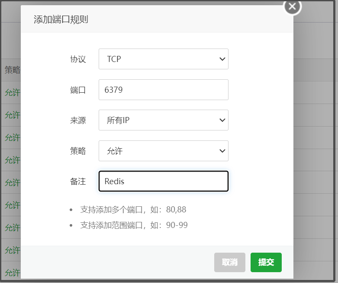
Task: Select the first 允许 entry in background table
Action: point(12,93)
